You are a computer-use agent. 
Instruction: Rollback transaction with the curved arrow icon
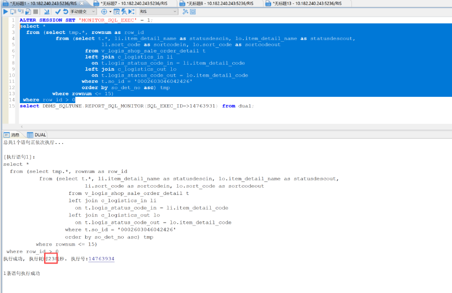pyautogui.click(x=66, y=11)
